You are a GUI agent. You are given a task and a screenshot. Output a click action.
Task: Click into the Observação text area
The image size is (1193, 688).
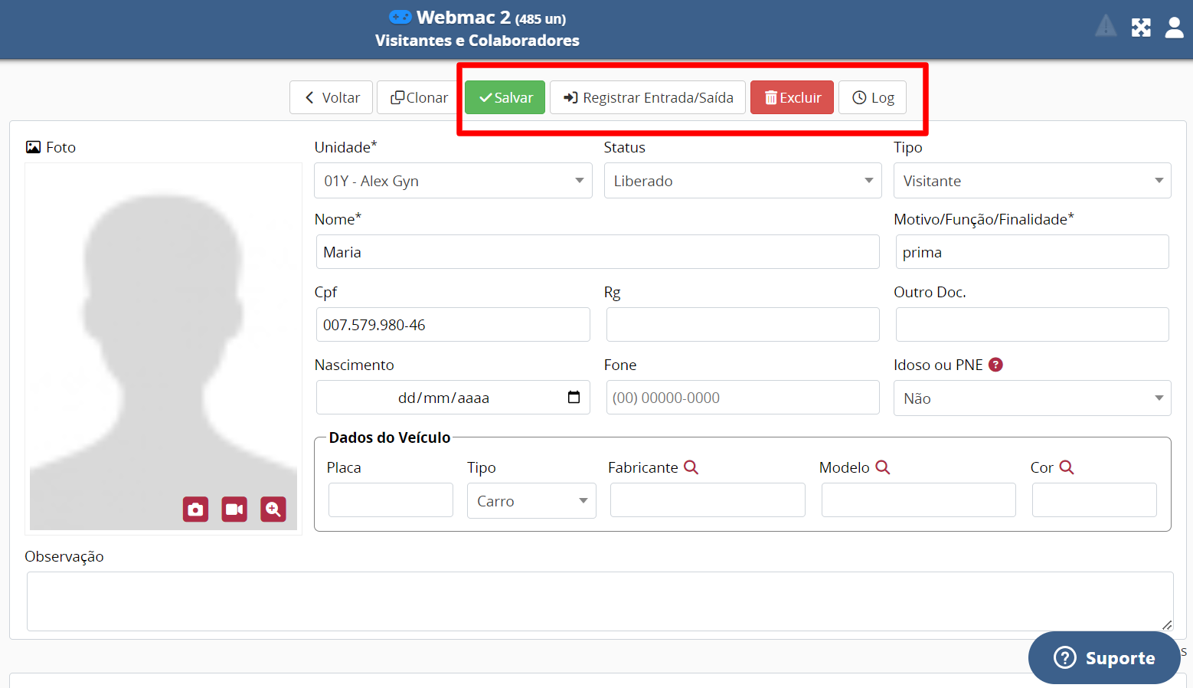coord(599,601)
